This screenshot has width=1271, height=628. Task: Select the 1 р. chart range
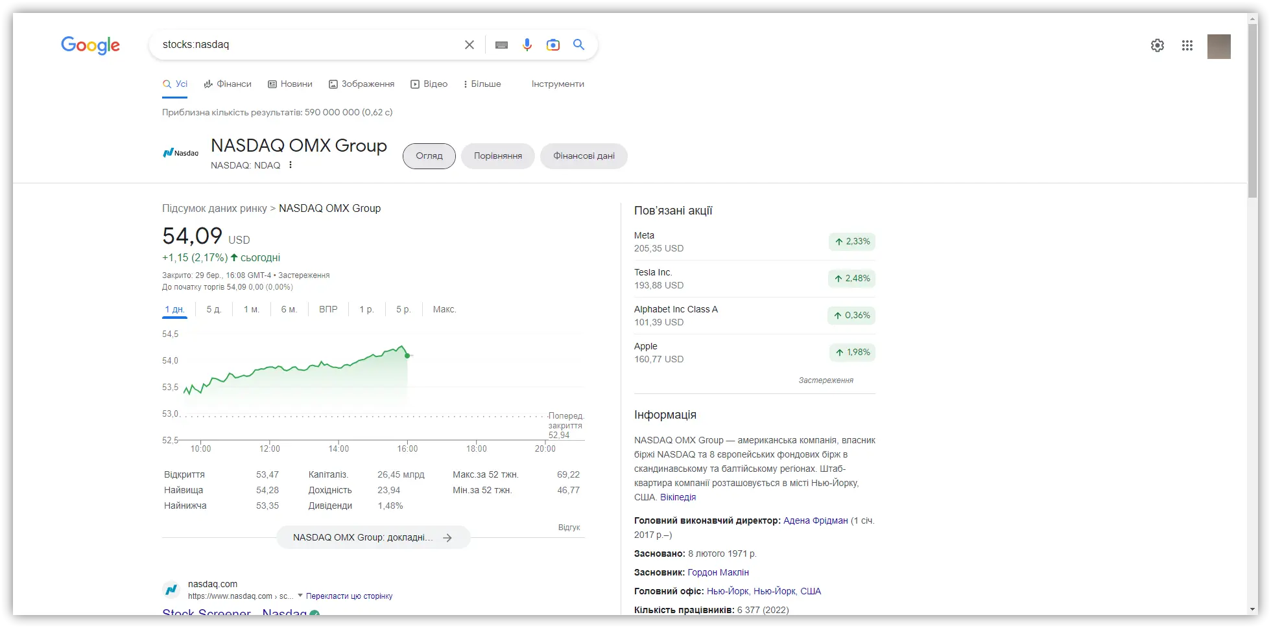pos(366,310)
